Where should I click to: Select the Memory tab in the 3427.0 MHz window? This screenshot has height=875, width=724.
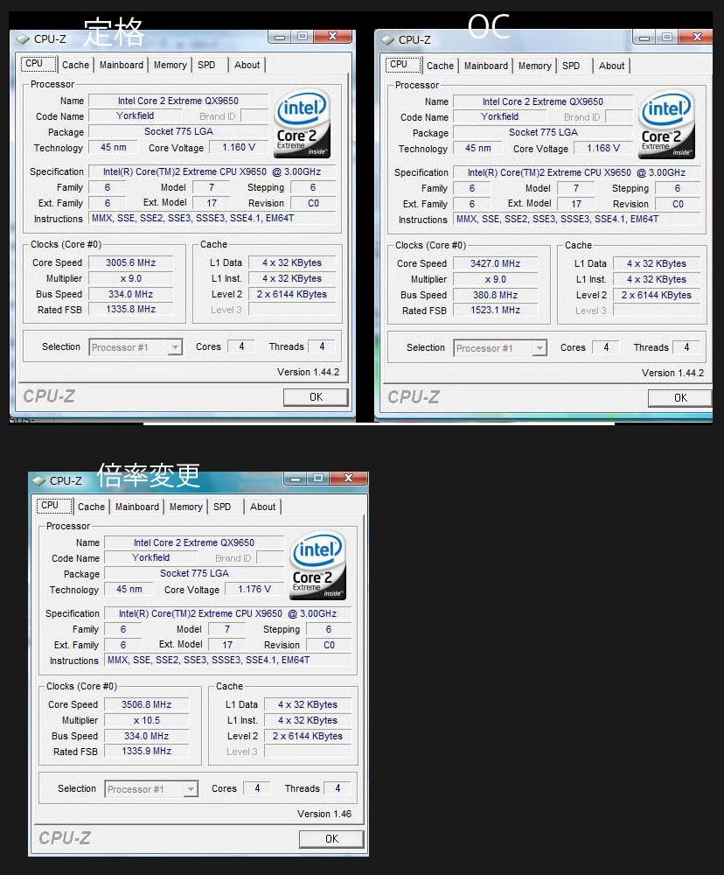(x=535, y=66)
